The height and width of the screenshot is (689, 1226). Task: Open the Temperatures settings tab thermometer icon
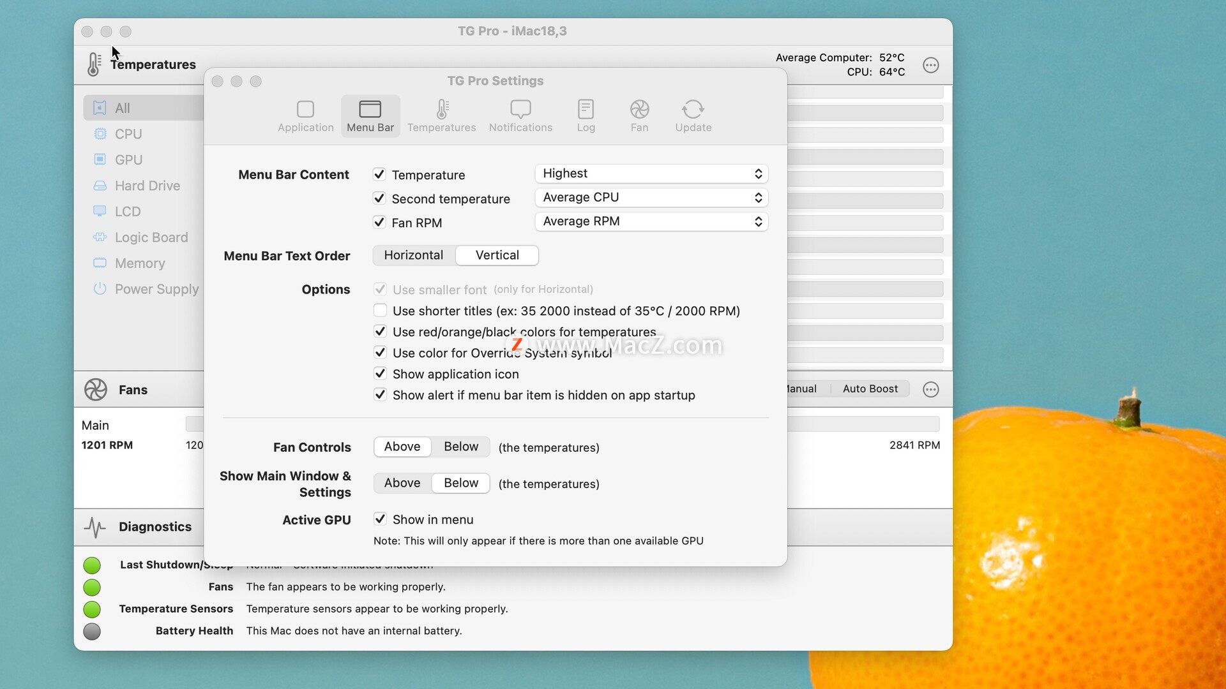click(x=442, y=109)
